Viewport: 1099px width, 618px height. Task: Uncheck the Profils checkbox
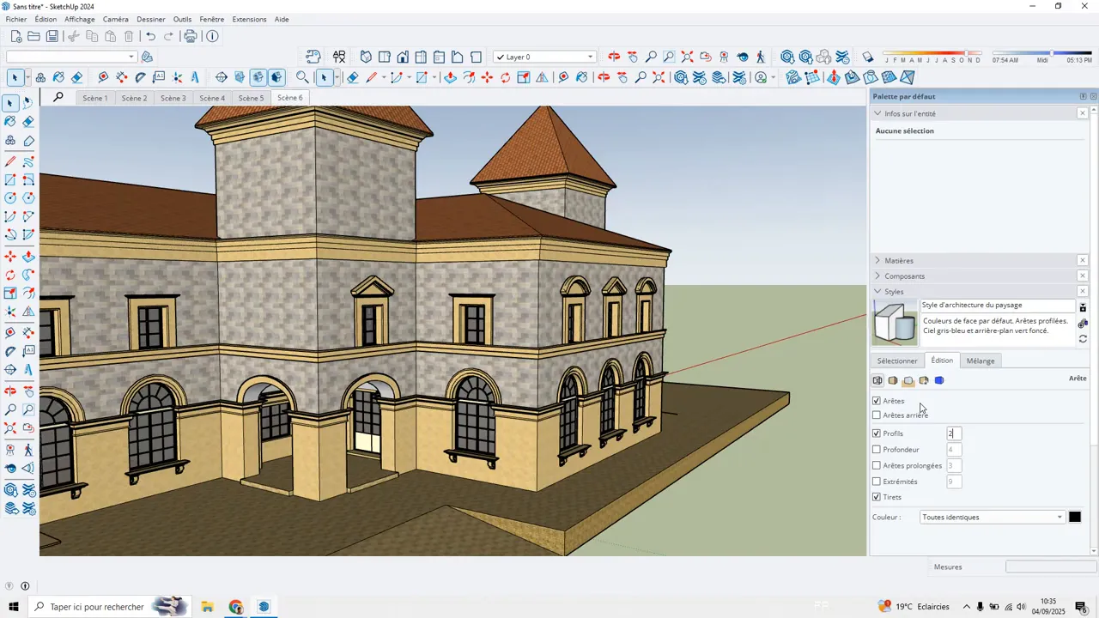point(877,433)
